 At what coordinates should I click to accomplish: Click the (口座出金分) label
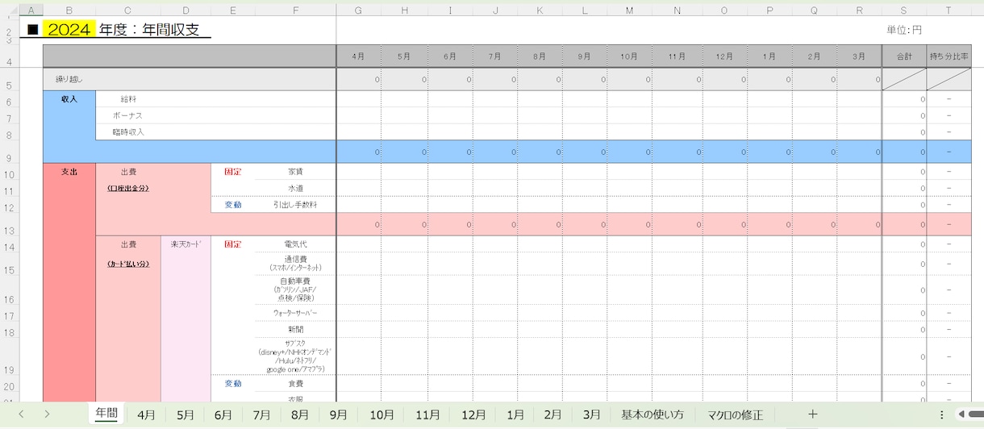pyautogui.click(x=128, y=188)
